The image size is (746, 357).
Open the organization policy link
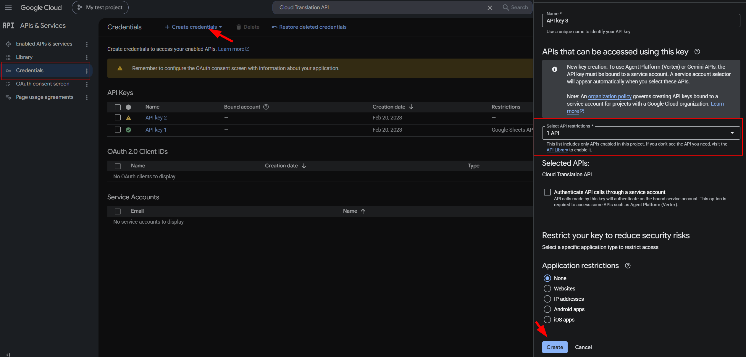click(x=610, y=96)
